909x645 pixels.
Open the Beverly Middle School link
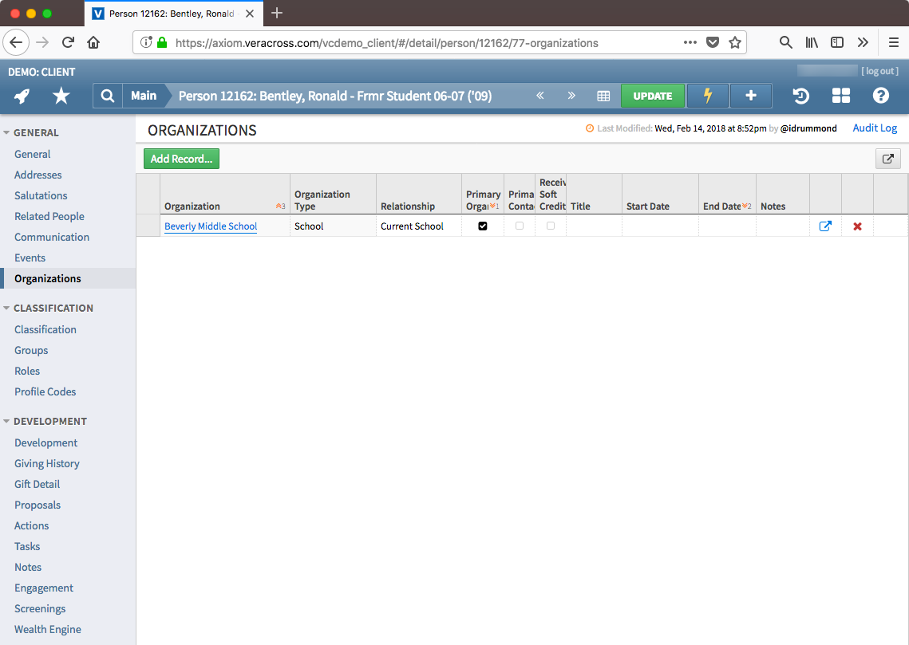(211, 226)
